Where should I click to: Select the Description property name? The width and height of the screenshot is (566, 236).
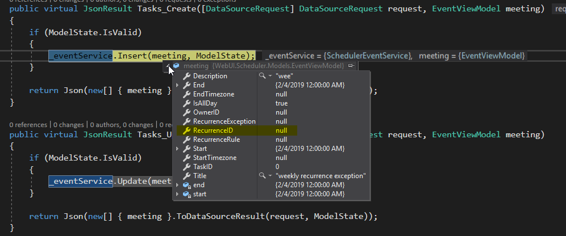(x=210, y=76)
